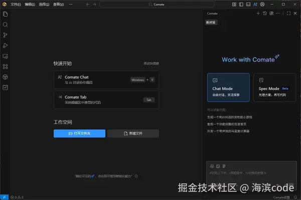The height and width of the screenshot is (200, 301).
Task: Click the refresh circle icon beside the tip text
Action: tap(136, 176)
